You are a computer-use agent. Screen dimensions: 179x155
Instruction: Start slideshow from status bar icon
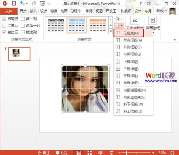(111, 153)
